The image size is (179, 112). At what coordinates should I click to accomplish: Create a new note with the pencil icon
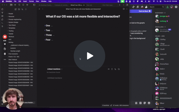[16, 9]
